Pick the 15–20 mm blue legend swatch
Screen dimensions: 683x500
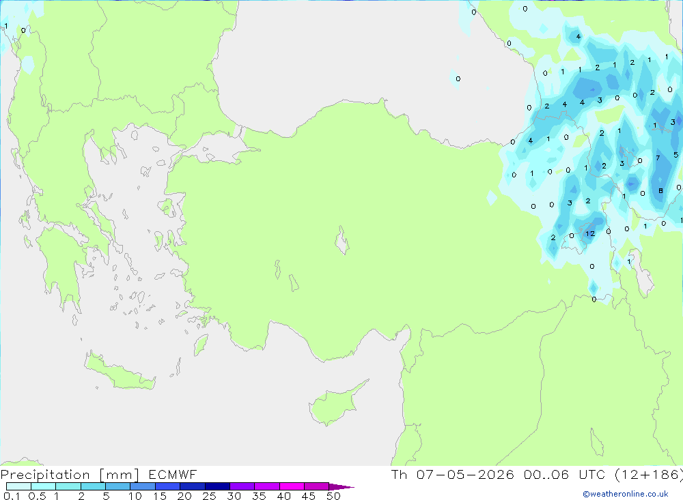(x=167, y=486)
